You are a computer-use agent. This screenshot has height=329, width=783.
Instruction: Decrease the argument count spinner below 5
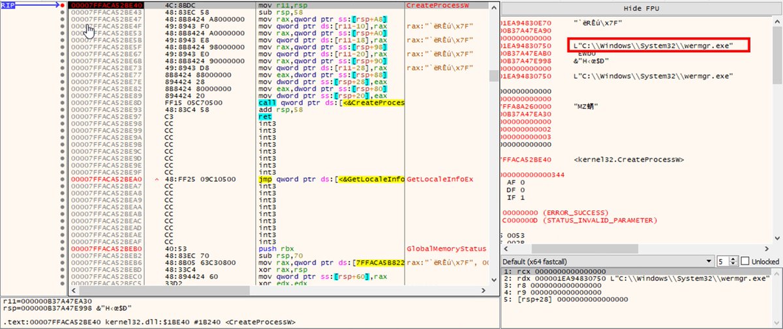[734, 263]
